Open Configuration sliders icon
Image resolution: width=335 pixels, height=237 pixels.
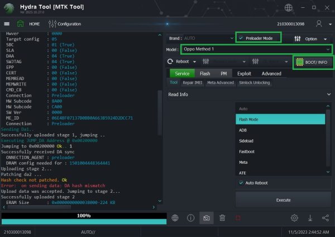click(52, 23)
